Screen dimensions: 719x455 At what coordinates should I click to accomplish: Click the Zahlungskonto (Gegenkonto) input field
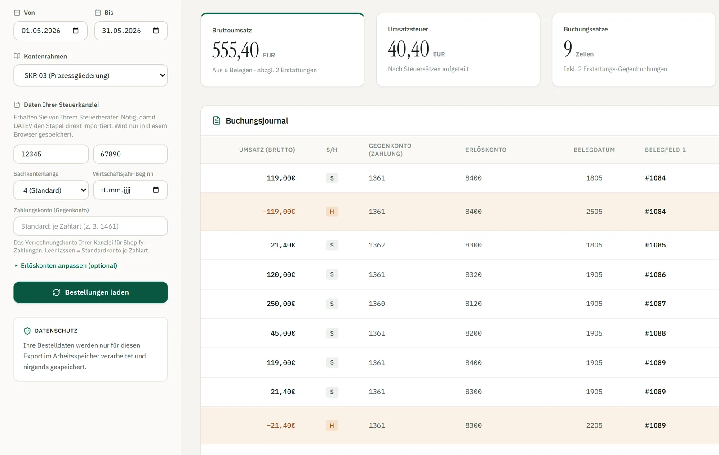coord(91,226)
